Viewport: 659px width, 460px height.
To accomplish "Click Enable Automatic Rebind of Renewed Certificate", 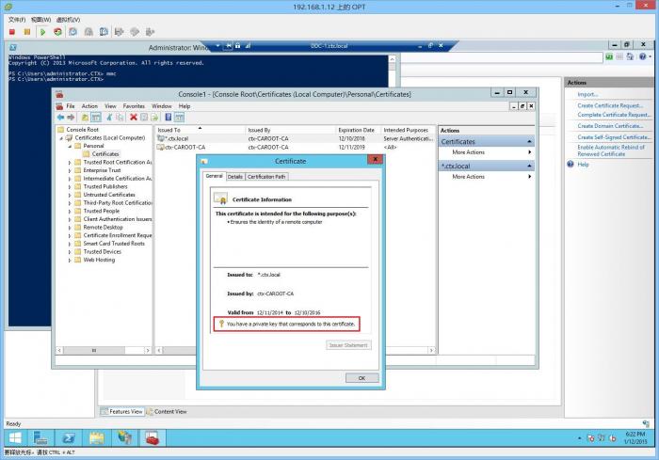I will (x=611, y=151).
